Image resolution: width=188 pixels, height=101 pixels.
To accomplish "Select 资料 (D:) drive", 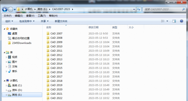I will (x=17, y=90).
